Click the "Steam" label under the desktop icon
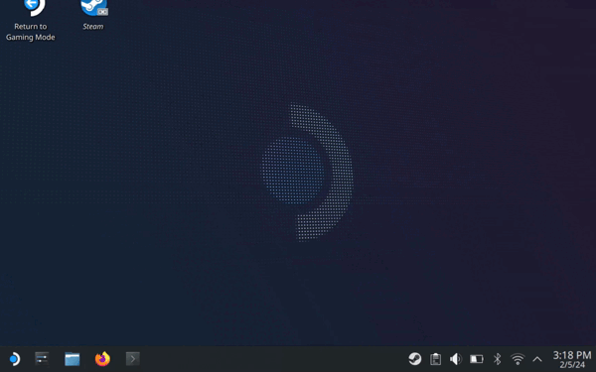The height and width of the screenshot is (372, 596). click(x=93, y=27)
